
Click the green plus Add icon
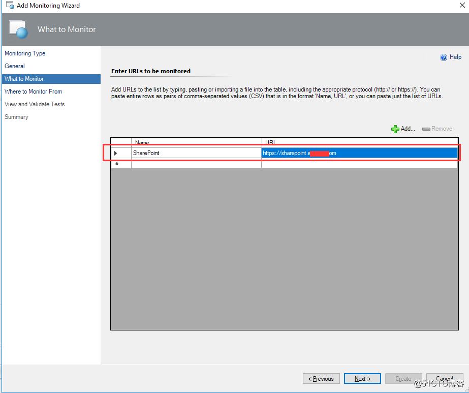coord(395,129)
